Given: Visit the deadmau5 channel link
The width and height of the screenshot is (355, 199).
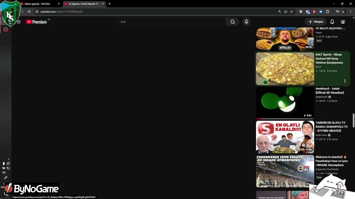Looking at the screenshot, I should [321, 97].
